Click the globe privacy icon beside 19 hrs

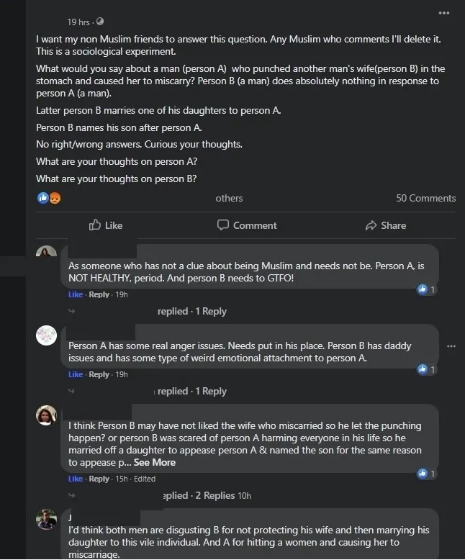99,22
